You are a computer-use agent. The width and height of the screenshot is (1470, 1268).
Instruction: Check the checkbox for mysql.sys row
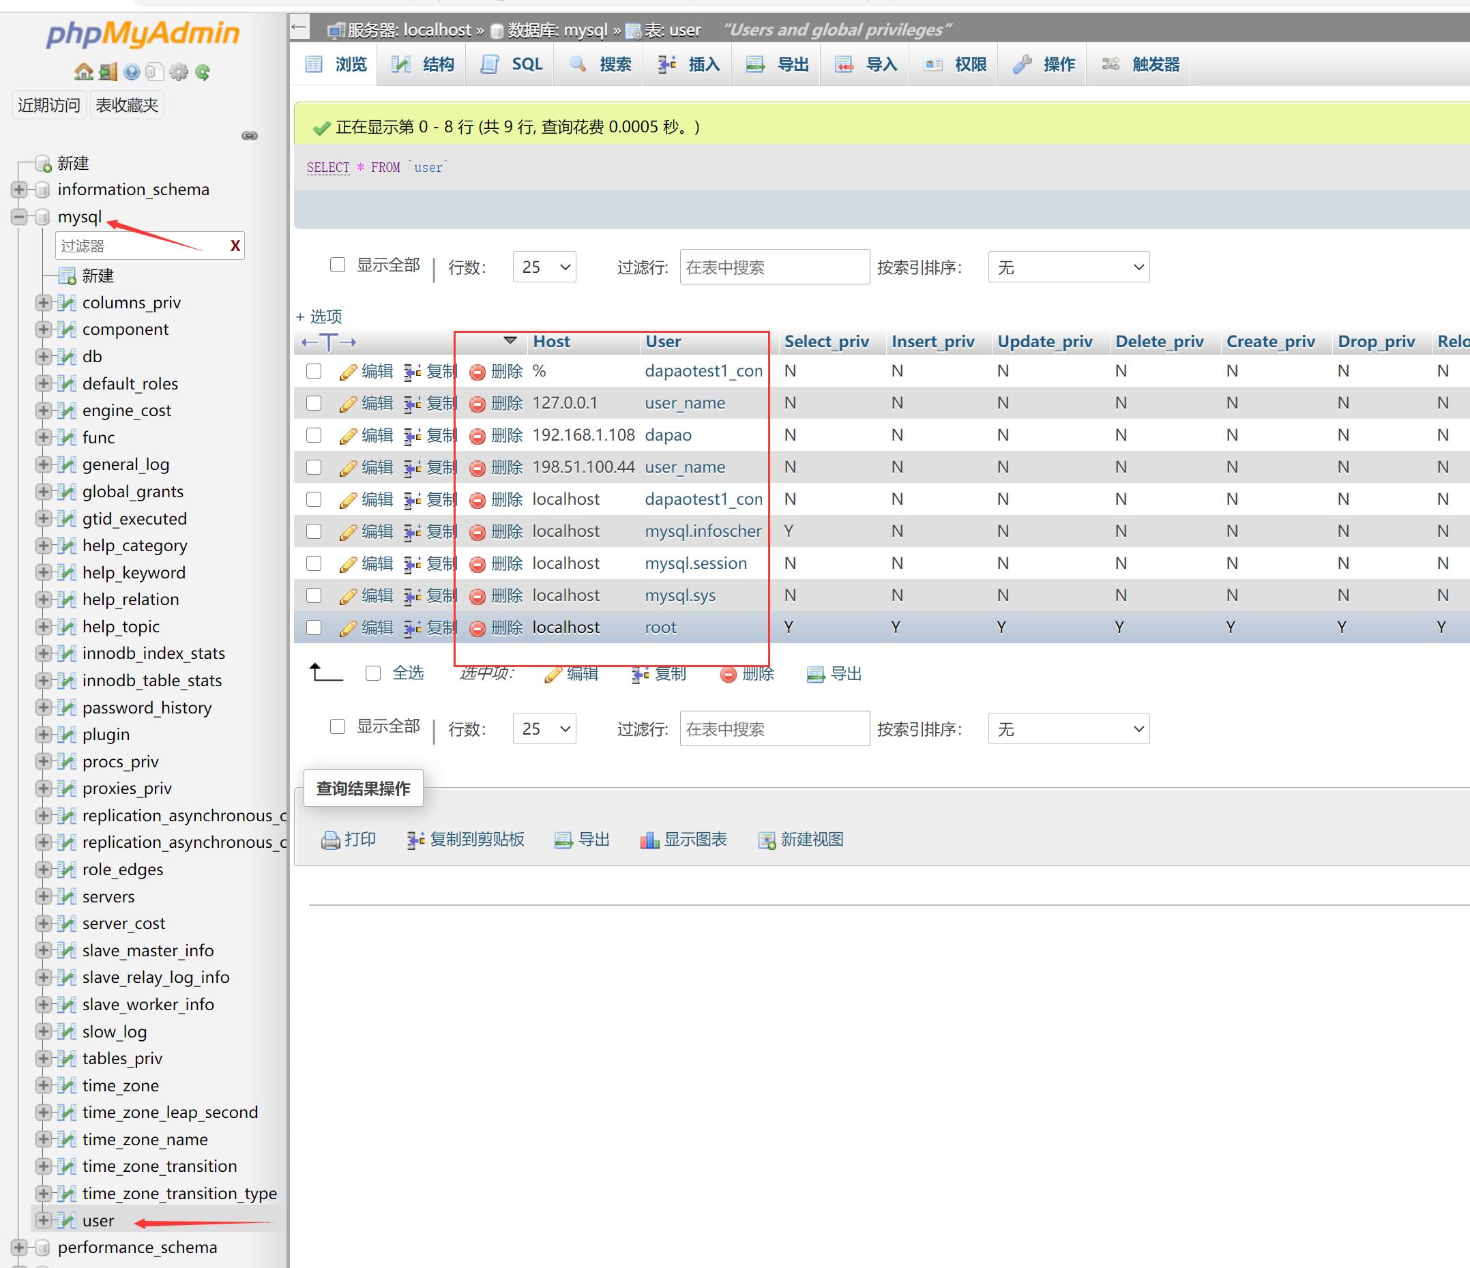[314, 596]
